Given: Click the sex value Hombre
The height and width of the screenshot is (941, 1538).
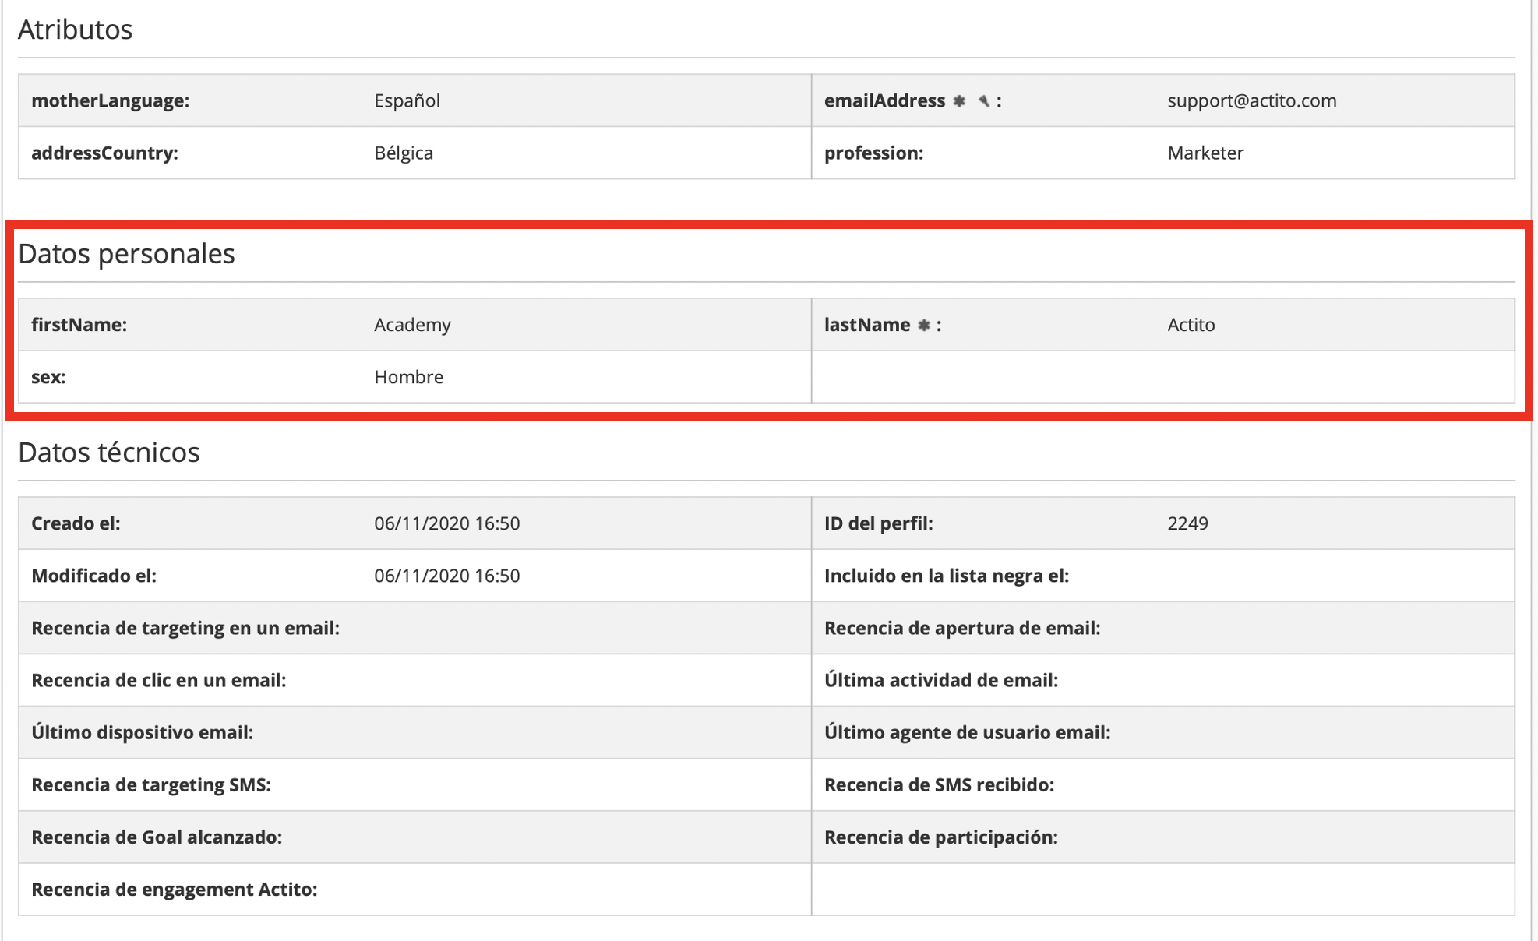Looking at the screenshot, I should pyautogui.click(x=408, y=377).
